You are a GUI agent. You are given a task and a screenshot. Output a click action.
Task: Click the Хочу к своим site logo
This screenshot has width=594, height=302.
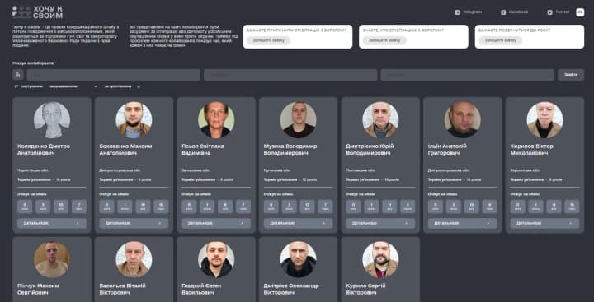point(37,12)
